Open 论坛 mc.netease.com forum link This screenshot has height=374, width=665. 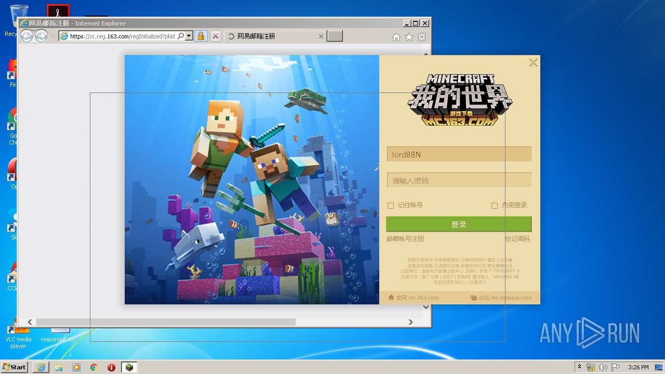tap(505, 298)
